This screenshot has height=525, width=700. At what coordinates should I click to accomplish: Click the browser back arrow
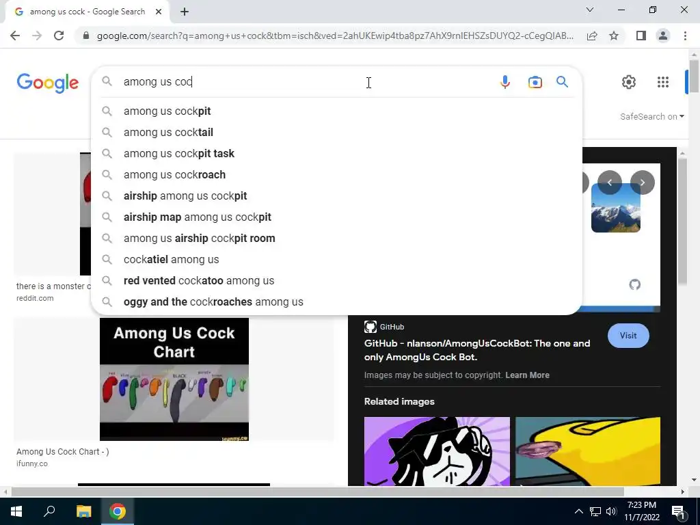(x=15, y=36)
